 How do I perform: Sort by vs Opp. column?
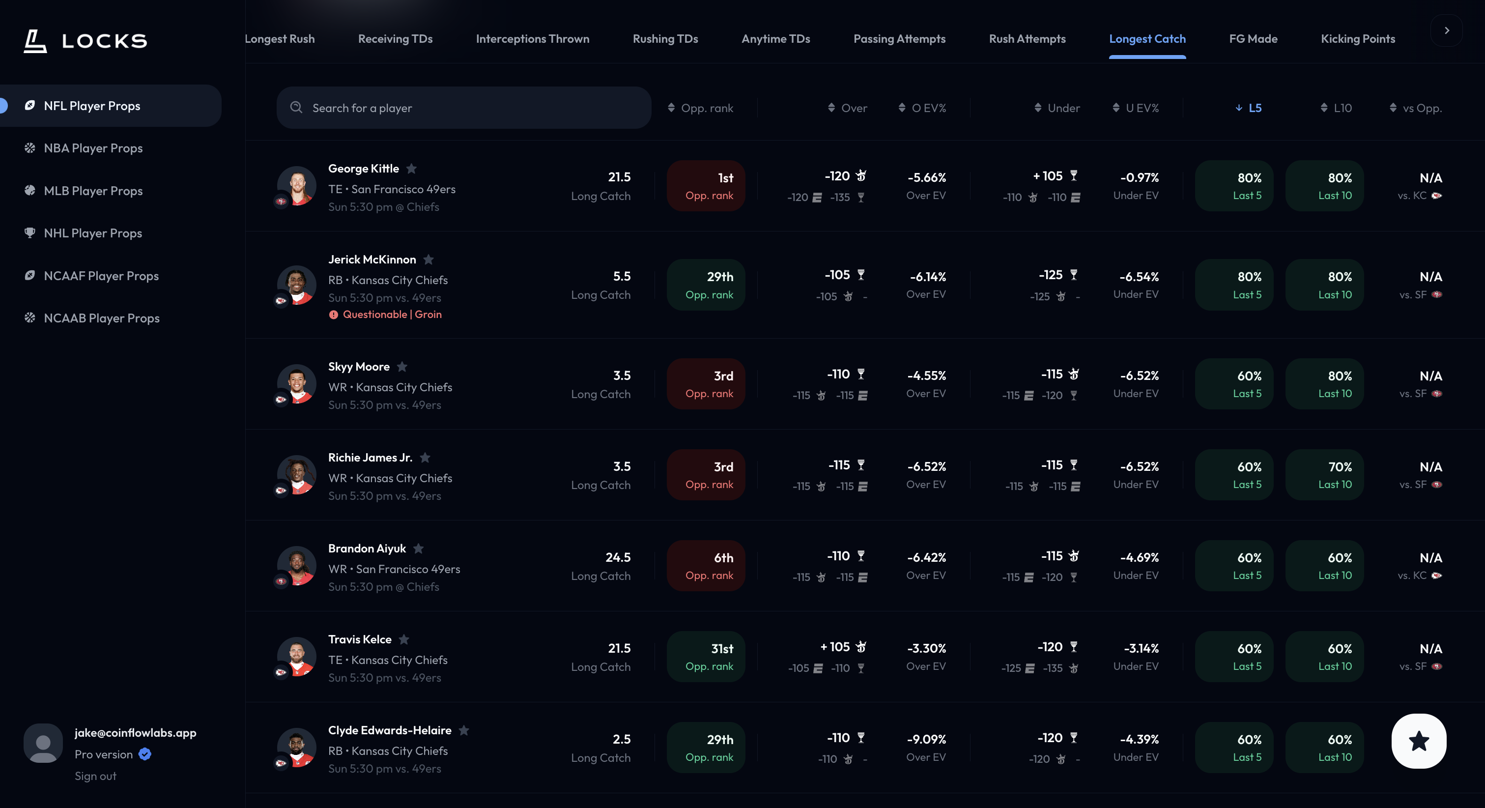[x=1415, y=108]
